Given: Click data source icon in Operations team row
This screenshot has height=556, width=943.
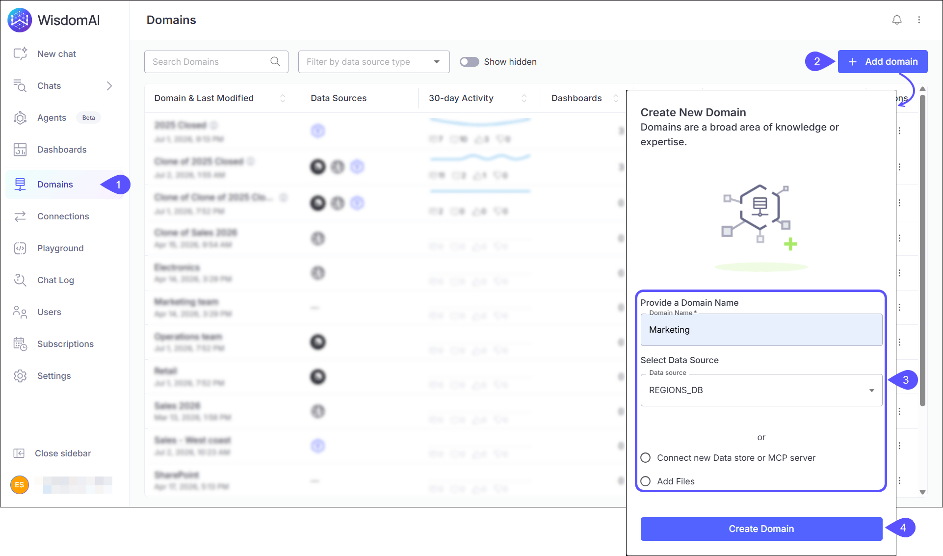Looking at the screenshot, I should tap(318, 342).
